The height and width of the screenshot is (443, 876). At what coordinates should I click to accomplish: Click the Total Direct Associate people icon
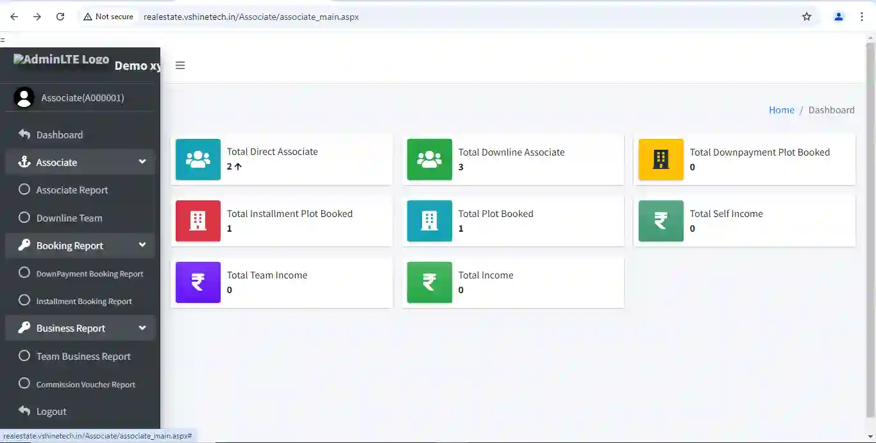click(198, 159)
